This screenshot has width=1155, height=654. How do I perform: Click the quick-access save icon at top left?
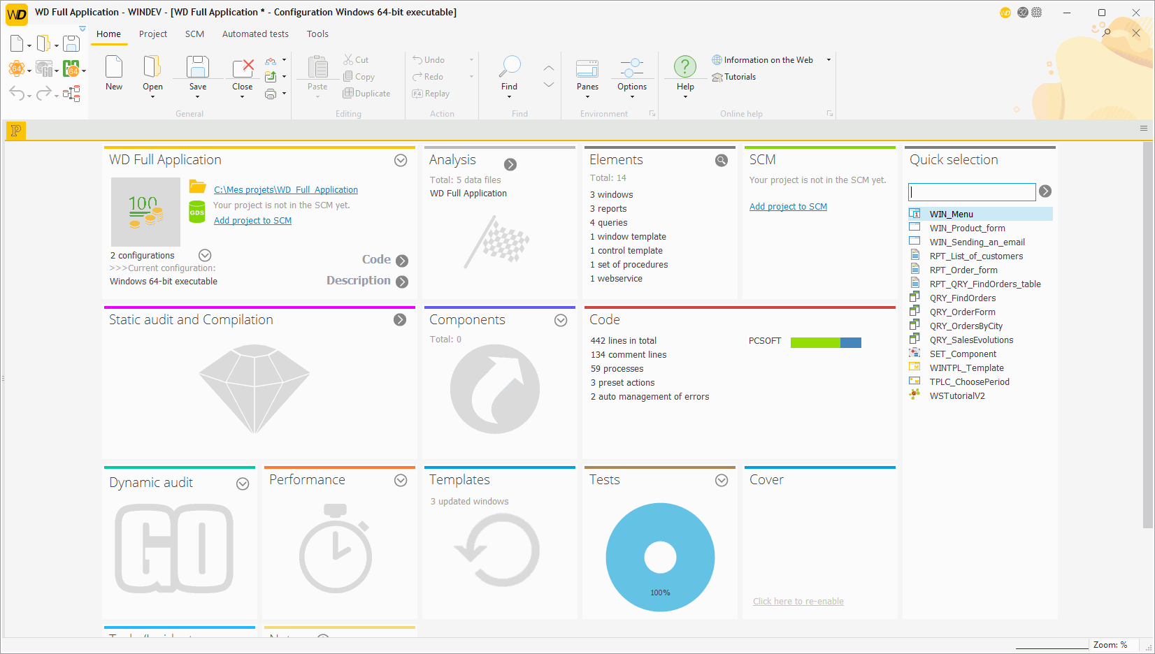(71, 44)
